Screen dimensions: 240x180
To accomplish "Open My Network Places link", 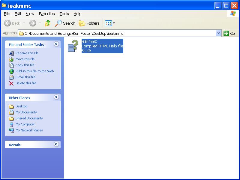I will (29, 130).
